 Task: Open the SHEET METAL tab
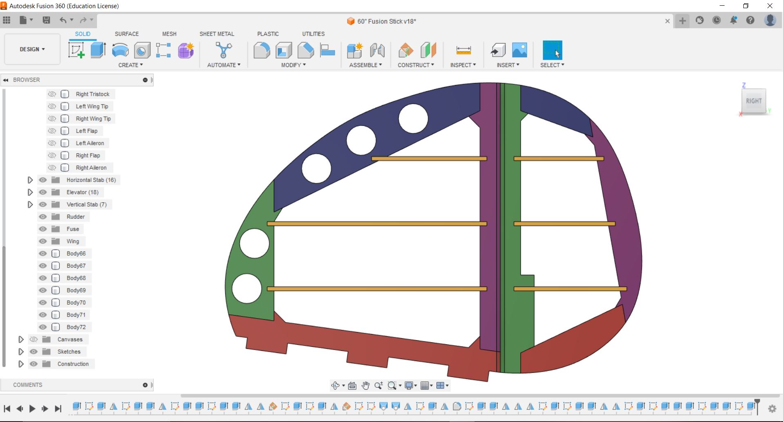[x=217, y=34]
